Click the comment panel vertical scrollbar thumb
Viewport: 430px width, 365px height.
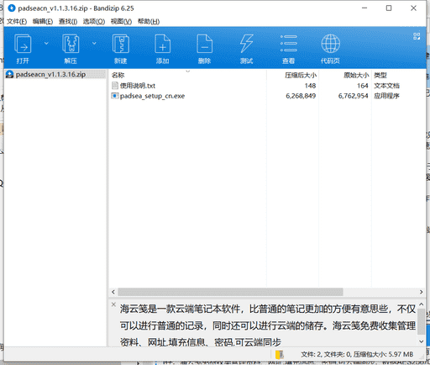coord(421,322)
